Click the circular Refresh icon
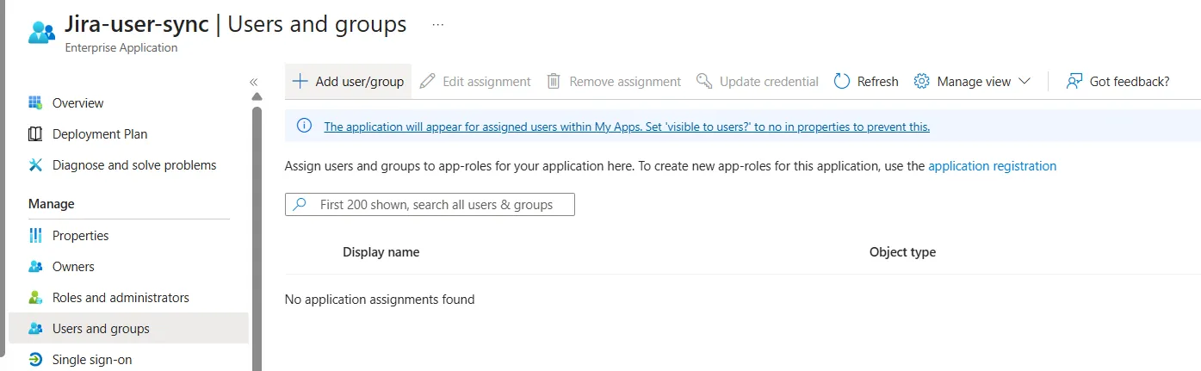Viewport: 1201px width, 371px height. click(x=842, y=82)
